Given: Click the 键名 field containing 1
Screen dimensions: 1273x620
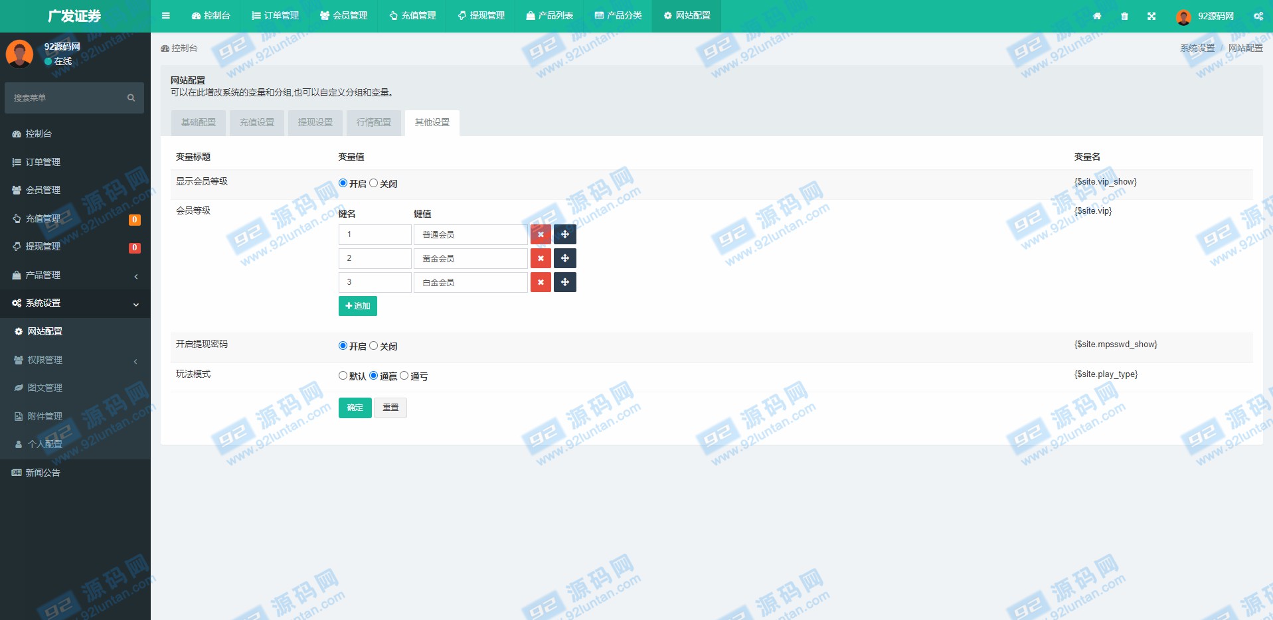Looking at the screenshot, I should point(375,234).
